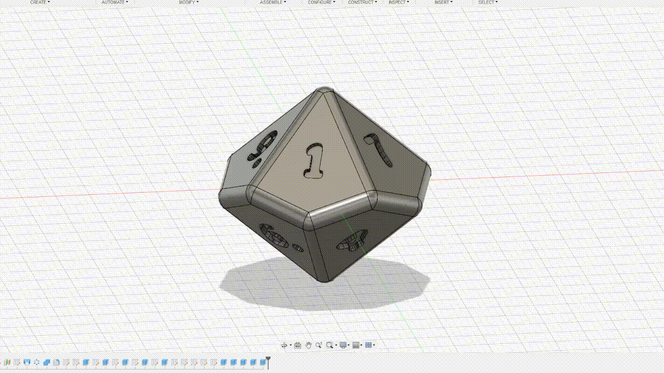Image resolution: width=664 pixels, height=373 pixels.
Task: Expand the Viewports dropdown arrow
Action: [374, 345]
